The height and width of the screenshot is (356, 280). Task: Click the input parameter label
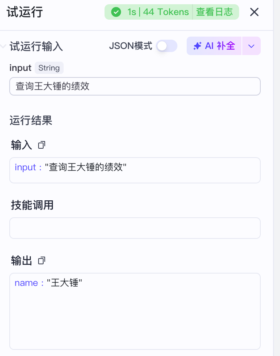click(x=20, y=68)
